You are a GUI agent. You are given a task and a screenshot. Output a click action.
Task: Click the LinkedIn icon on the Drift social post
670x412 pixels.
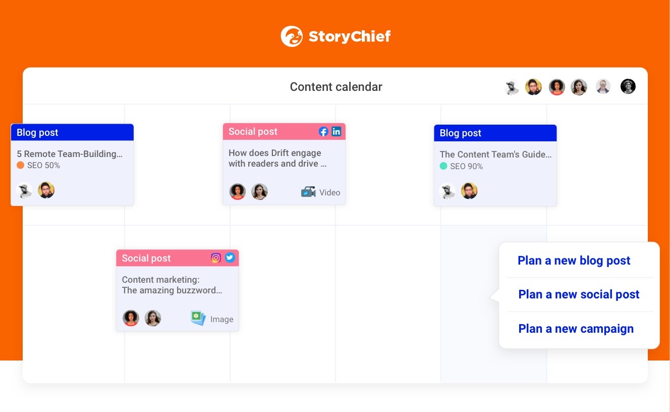337,131
